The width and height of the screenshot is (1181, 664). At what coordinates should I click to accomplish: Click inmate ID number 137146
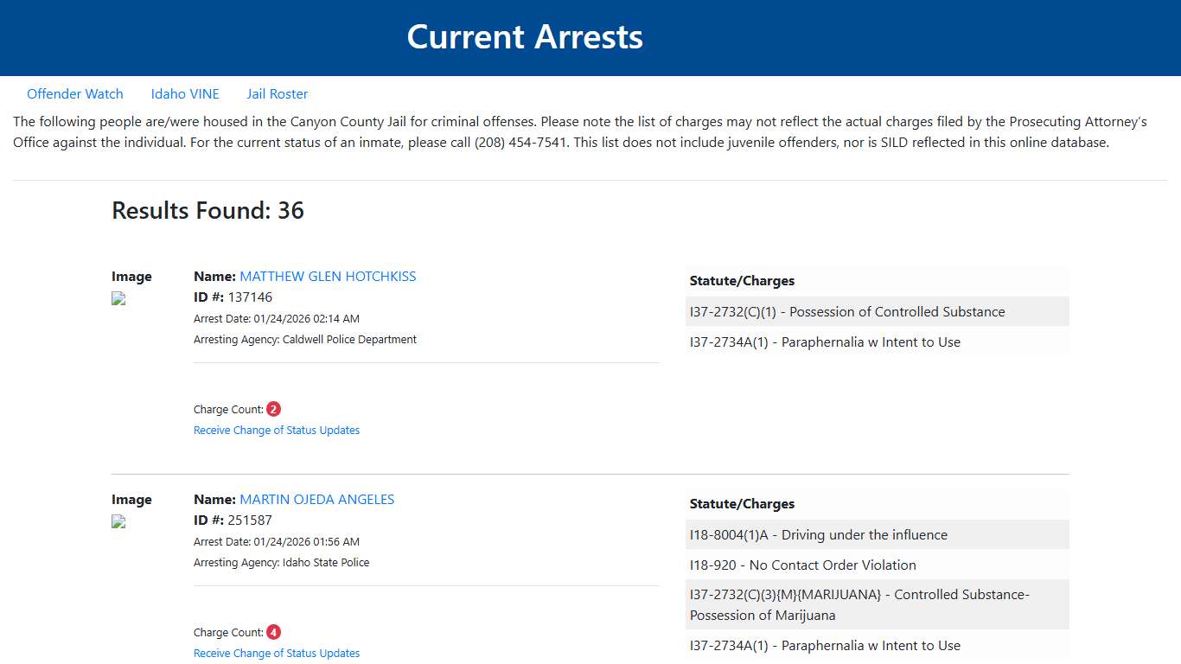251,297
